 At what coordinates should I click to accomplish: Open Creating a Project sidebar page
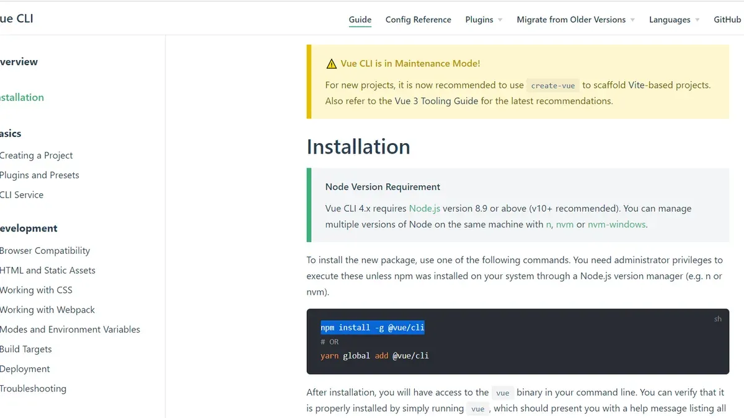[36, 155]
